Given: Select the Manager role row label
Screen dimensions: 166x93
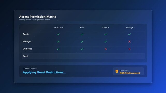Looking at the screenshot, I should (x=27, y=41).
